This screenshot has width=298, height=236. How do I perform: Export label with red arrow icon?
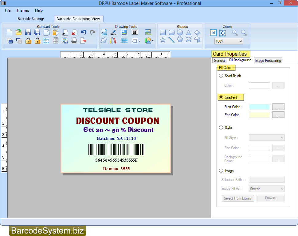click(x=83, y=40)
